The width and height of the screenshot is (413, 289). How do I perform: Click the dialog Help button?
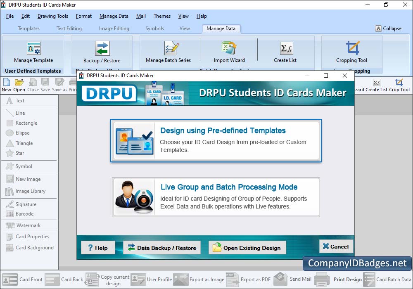98,248
